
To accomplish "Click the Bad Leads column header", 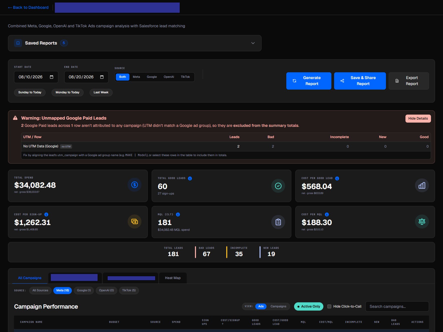I will coord(395,322).
